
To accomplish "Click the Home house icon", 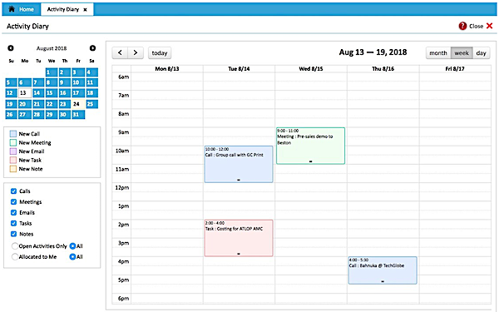I will [12, 9].
